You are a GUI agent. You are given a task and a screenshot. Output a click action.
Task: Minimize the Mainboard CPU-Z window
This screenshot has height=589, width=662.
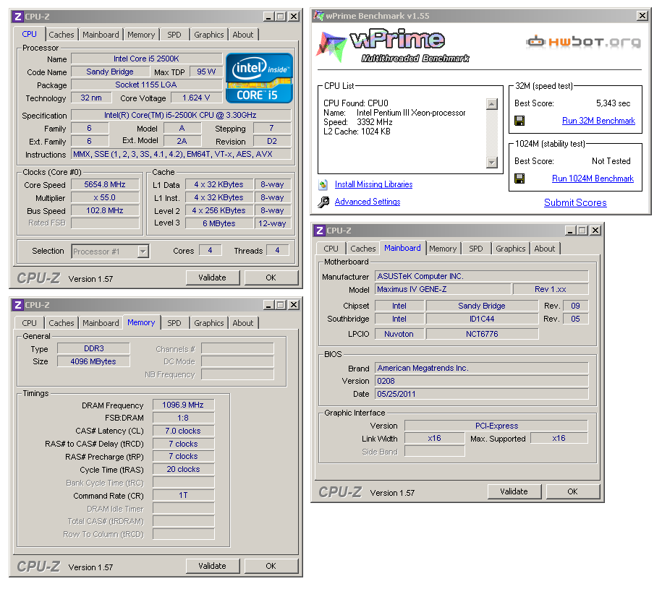571,231
